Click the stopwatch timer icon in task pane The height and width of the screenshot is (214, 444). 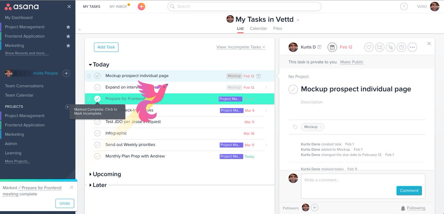click(x=401, y=47)
